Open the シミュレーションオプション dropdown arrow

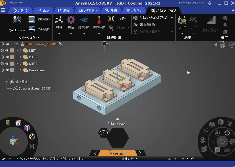[172, 17]
